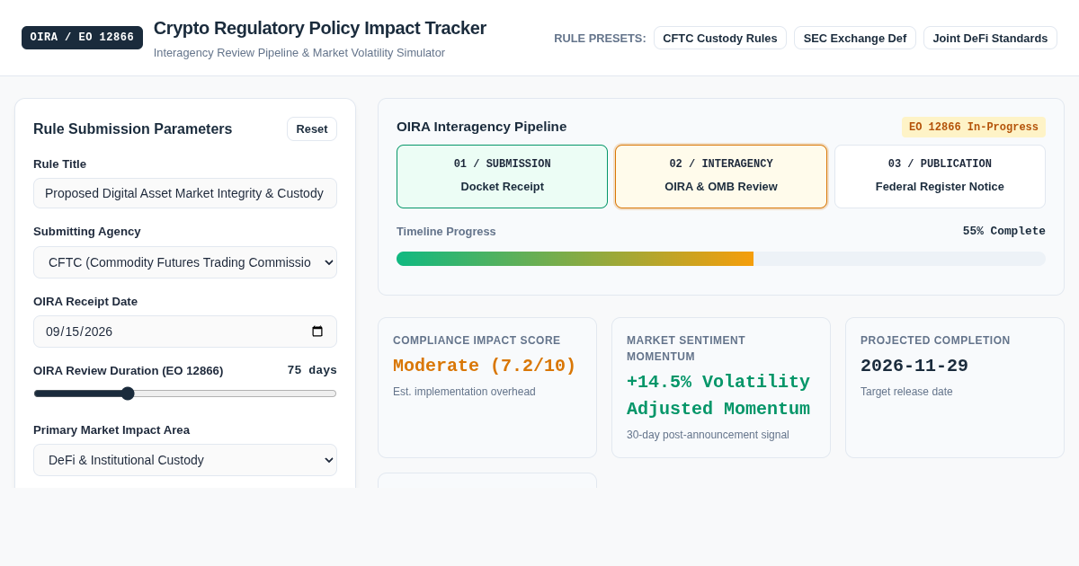Open the calendar picker for receipt date
This screenshot has height=566, width=1079.
[317, 332]
